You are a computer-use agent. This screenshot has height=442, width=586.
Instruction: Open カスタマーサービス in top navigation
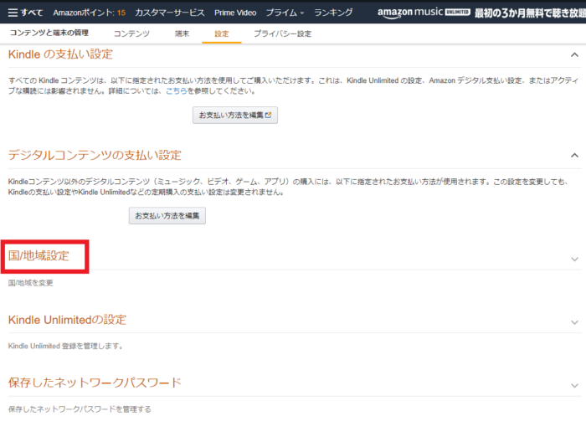170,13
